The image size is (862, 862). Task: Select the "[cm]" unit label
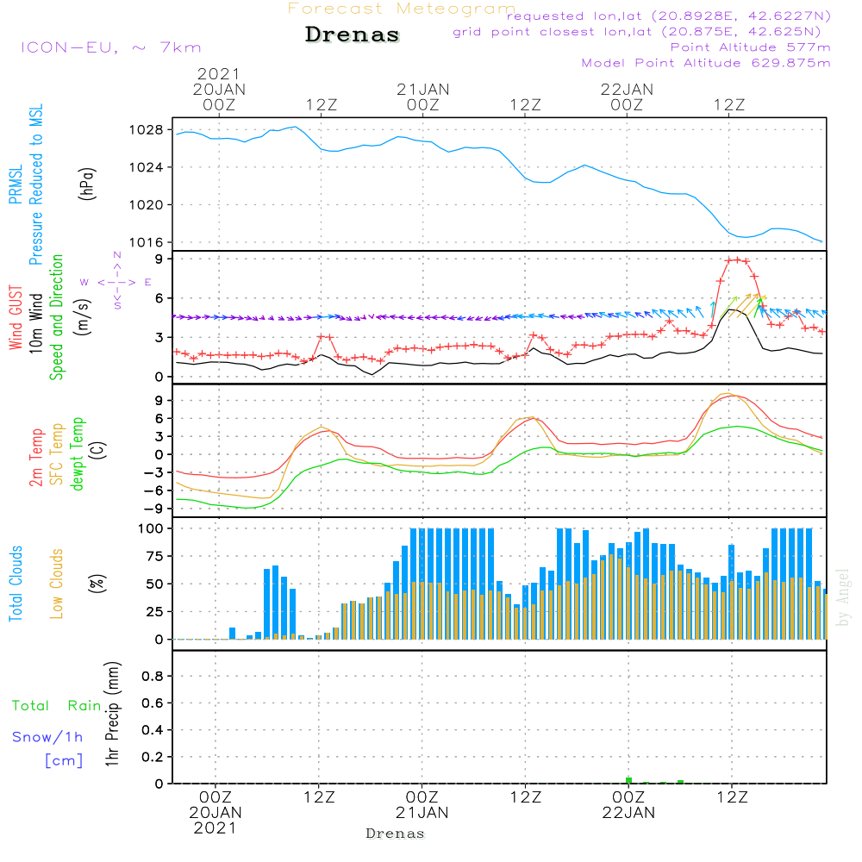(x=64, y=761)
